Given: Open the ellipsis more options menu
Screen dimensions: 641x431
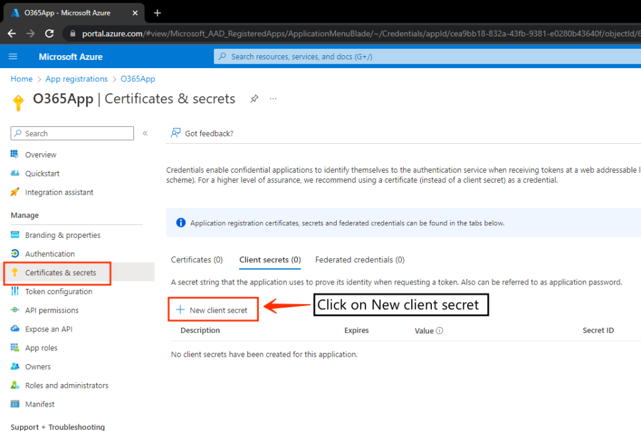Looking at the screenshot, I should [x=273, y=99].
